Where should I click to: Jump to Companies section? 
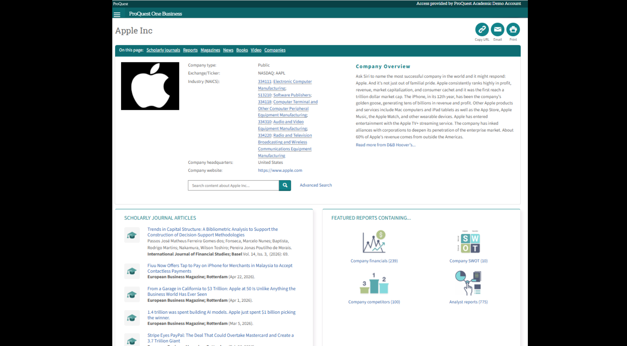tap(275, 50)
